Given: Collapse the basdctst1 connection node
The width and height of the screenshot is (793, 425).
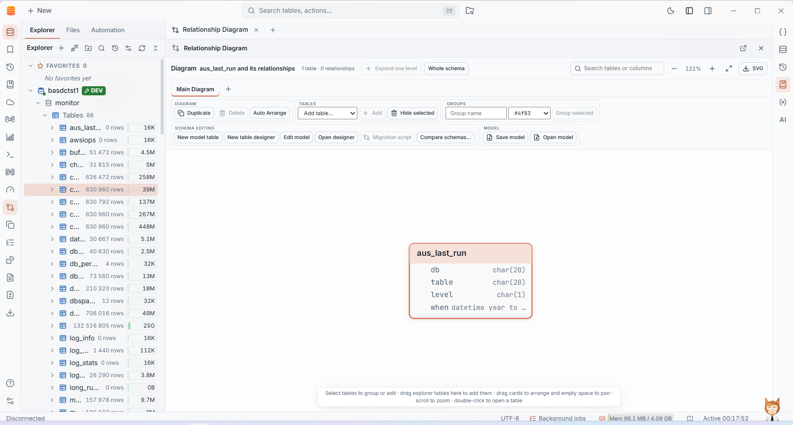Looking at the screenshot, I should tap(31, 90).
